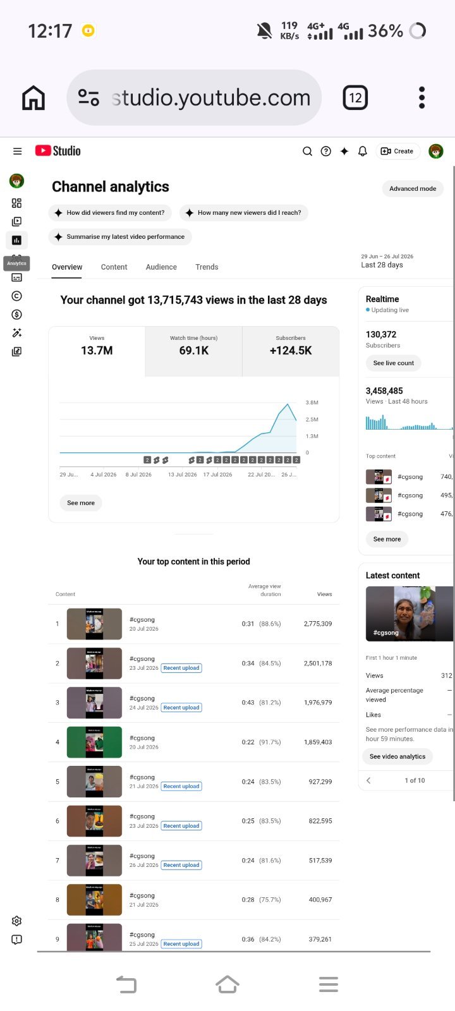Click the YouTube Studio logo

[x=58, y=151]
